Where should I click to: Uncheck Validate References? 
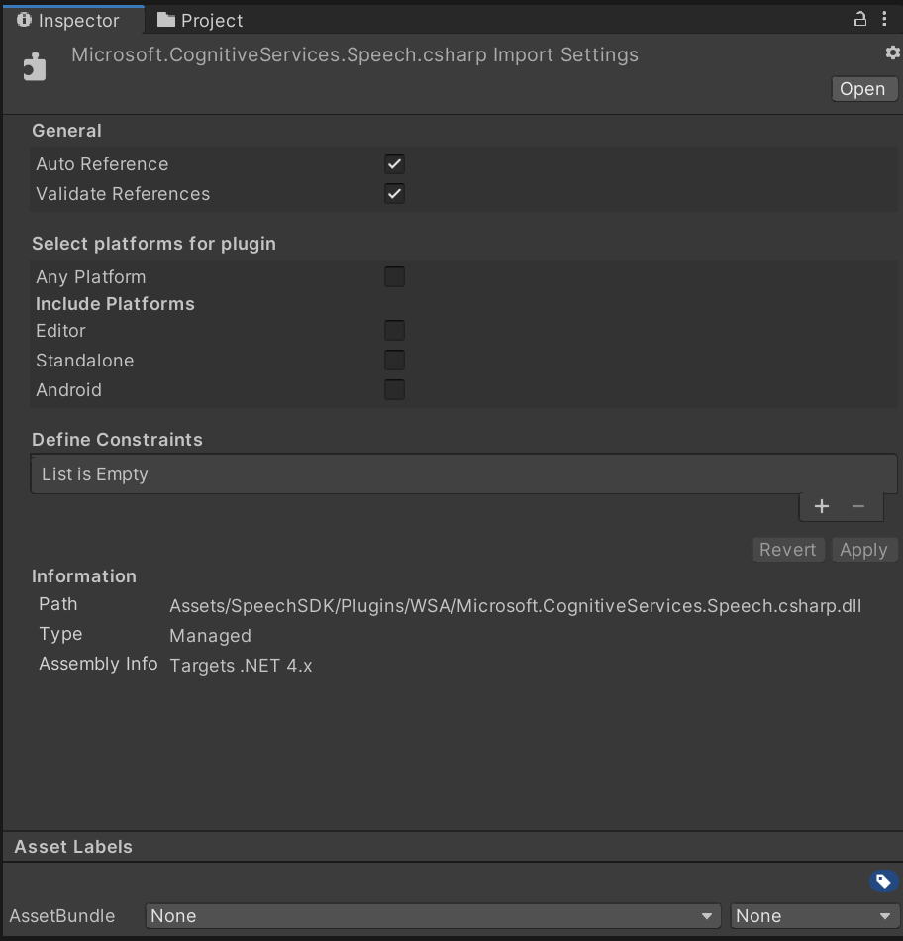393,194
